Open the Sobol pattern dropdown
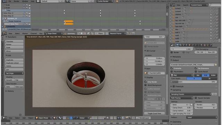The width and height of the screenshot is (222, 125). point(202,117)
